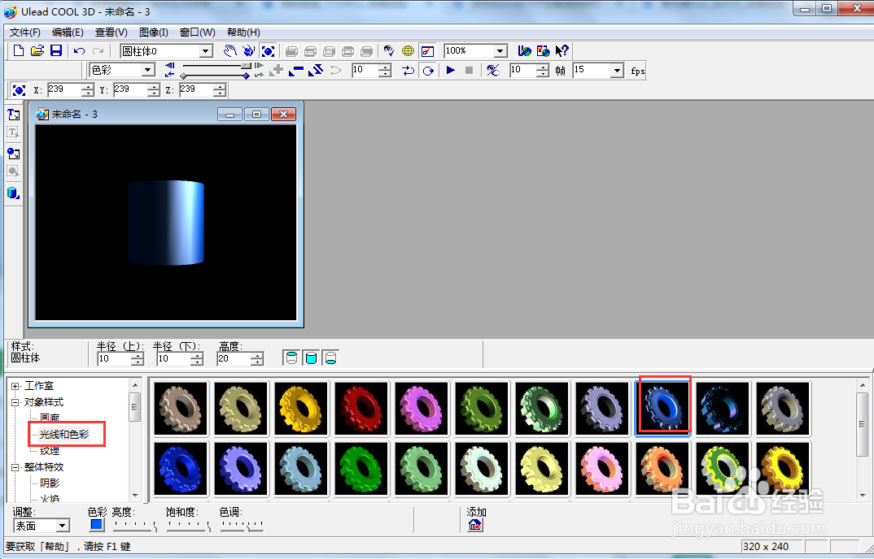Click the timeline frame slider

coord(215,67)
